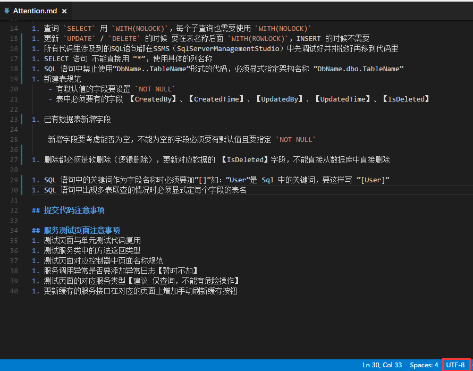Click the gutter change bar next to line 23

tap(22, 119)
